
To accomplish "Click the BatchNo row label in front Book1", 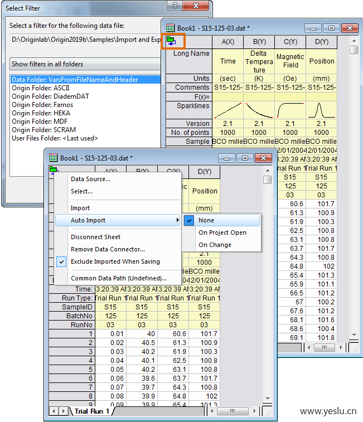I will (x=71, y=316).
